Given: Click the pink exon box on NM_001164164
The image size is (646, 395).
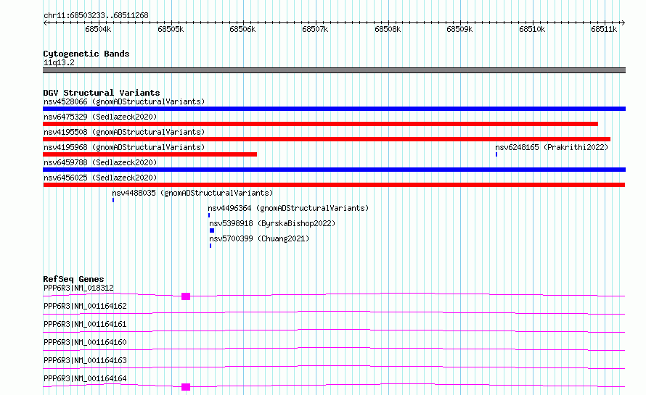Looking at the screenshot, I should (186, 387).
